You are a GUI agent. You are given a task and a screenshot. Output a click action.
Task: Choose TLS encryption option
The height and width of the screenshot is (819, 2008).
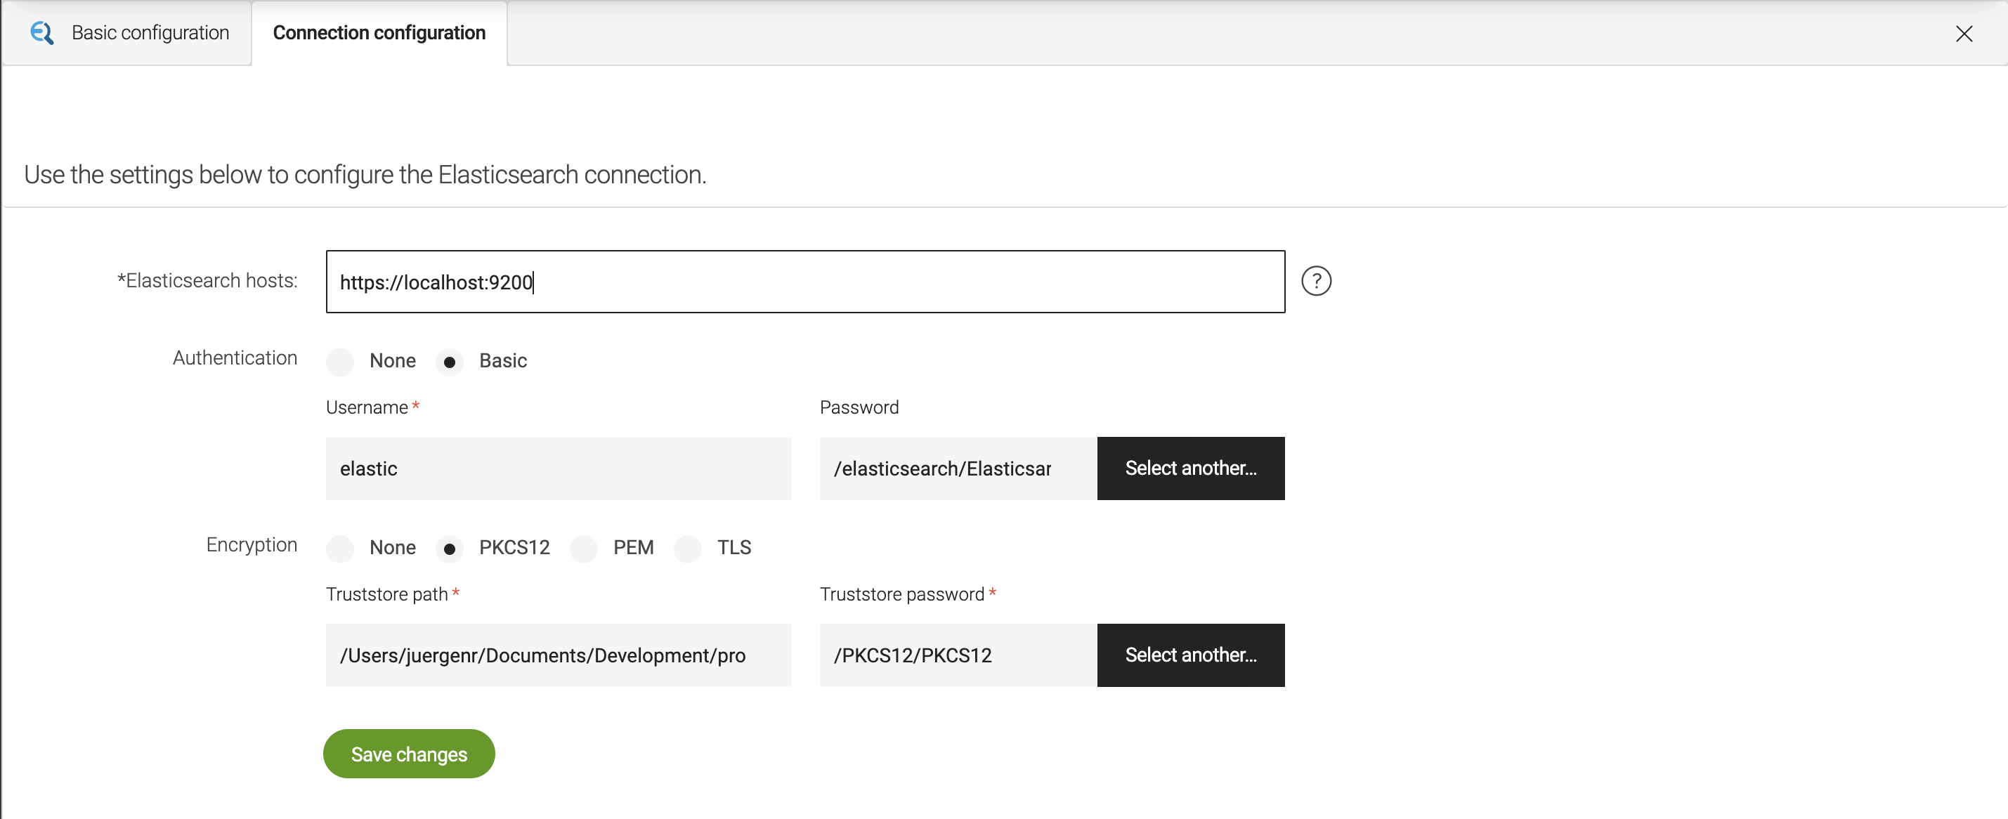(x=688, y=549)
